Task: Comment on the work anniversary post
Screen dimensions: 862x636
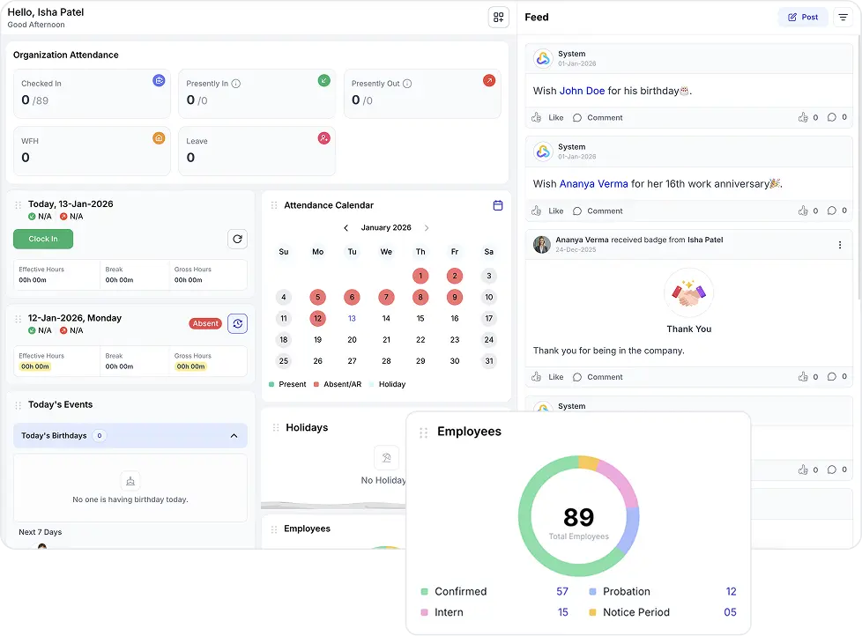Action: click(598, 211)
